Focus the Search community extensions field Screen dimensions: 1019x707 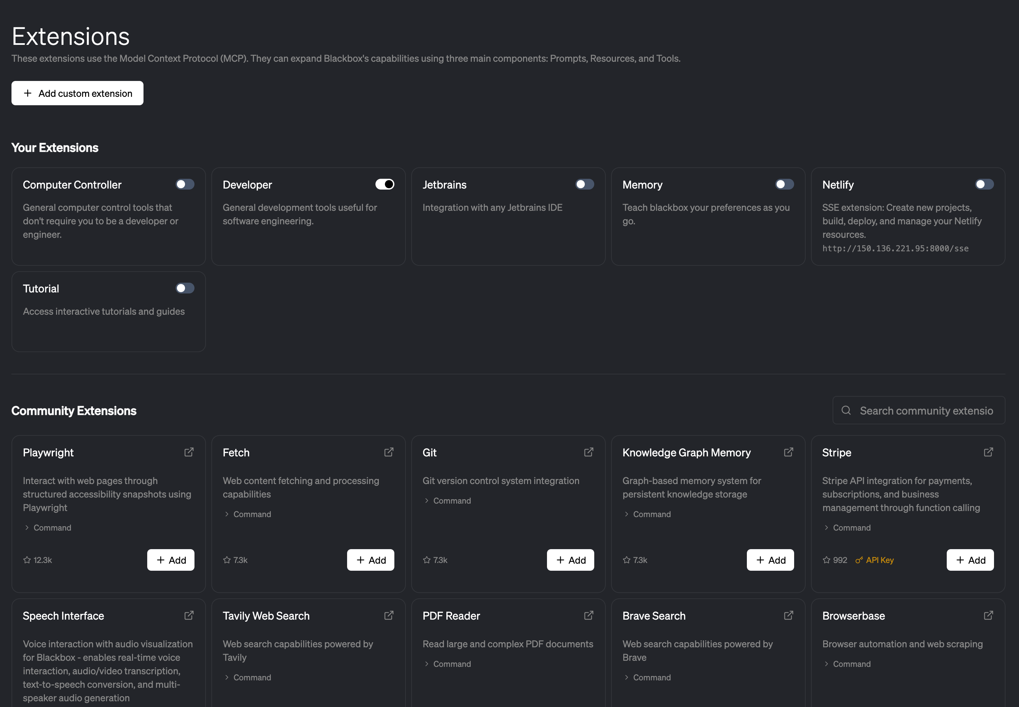point(919,410)
